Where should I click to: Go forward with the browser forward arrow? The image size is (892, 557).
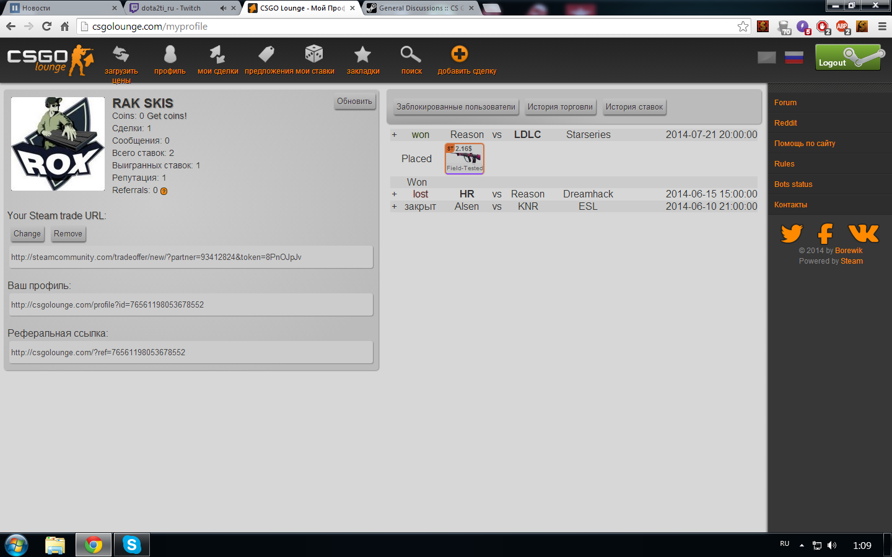tap(28, 26)
